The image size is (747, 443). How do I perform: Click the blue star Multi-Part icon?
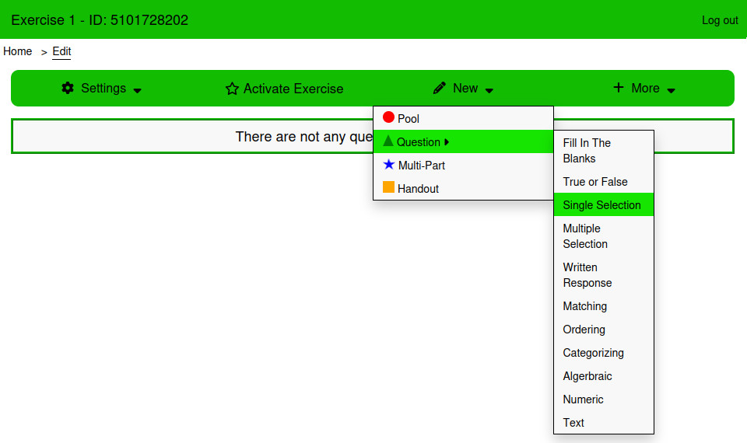point(389,165)
